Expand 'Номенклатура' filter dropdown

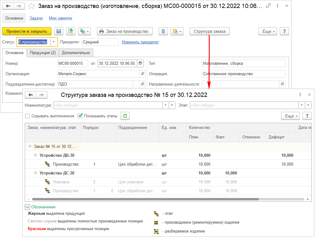[x=165, y=105]
